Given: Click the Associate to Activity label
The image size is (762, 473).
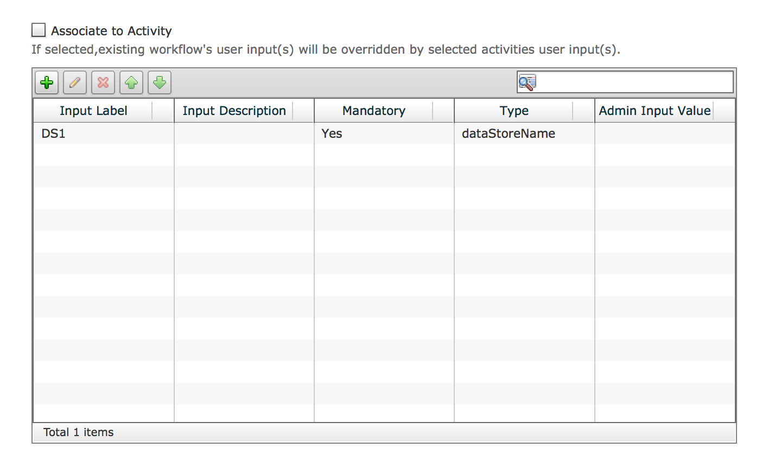Looking at the screenshot, I should tap(111, 31).
